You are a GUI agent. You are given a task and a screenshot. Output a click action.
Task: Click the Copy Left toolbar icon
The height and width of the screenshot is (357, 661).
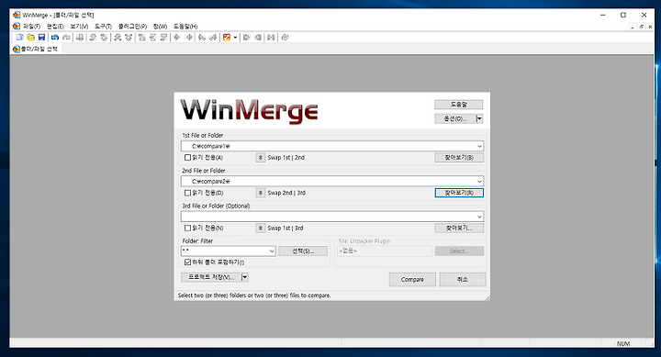click(189, 38)
